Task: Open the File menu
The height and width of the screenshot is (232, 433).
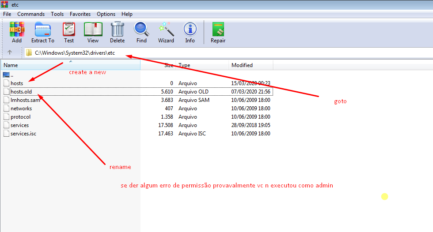Action: [7, 14]
